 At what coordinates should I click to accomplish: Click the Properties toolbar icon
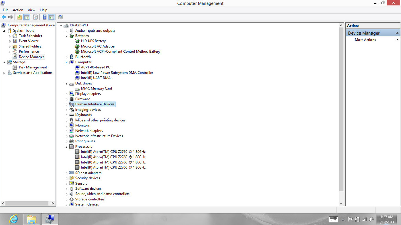tap(35, 17)
